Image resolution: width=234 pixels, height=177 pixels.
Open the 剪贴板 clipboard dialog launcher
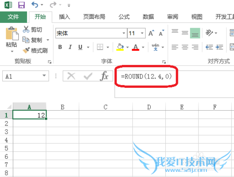point(50,62)
